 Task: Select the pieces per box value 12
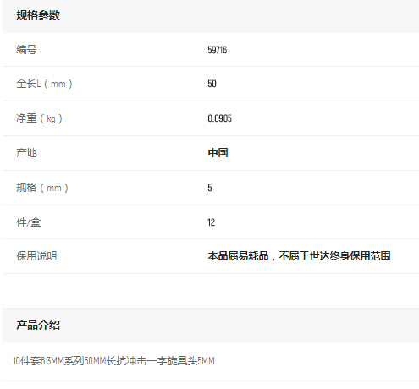click(x=211, y=222)
